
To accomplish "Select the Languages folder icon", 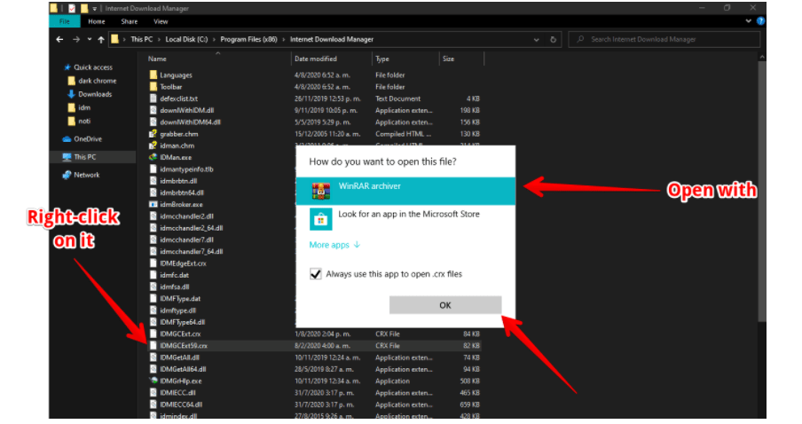I will (x=153, y=75).
